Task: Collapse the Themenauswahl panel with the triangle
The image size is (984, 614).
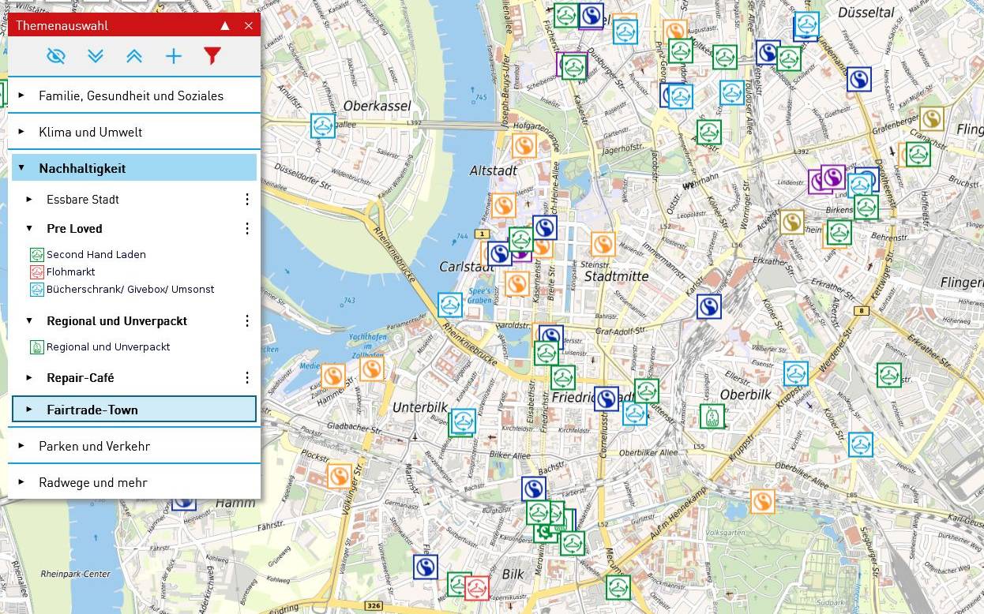Action: point(225,26)
